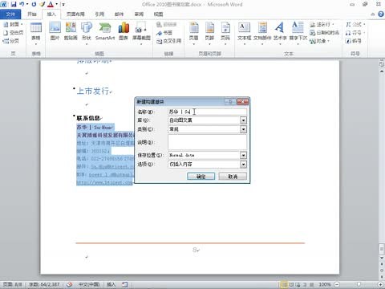Insert a Cross-reference (交叉引用)
Image resolution: width=385 pixels, height=289 pixels.
click(x=168, y=41)
